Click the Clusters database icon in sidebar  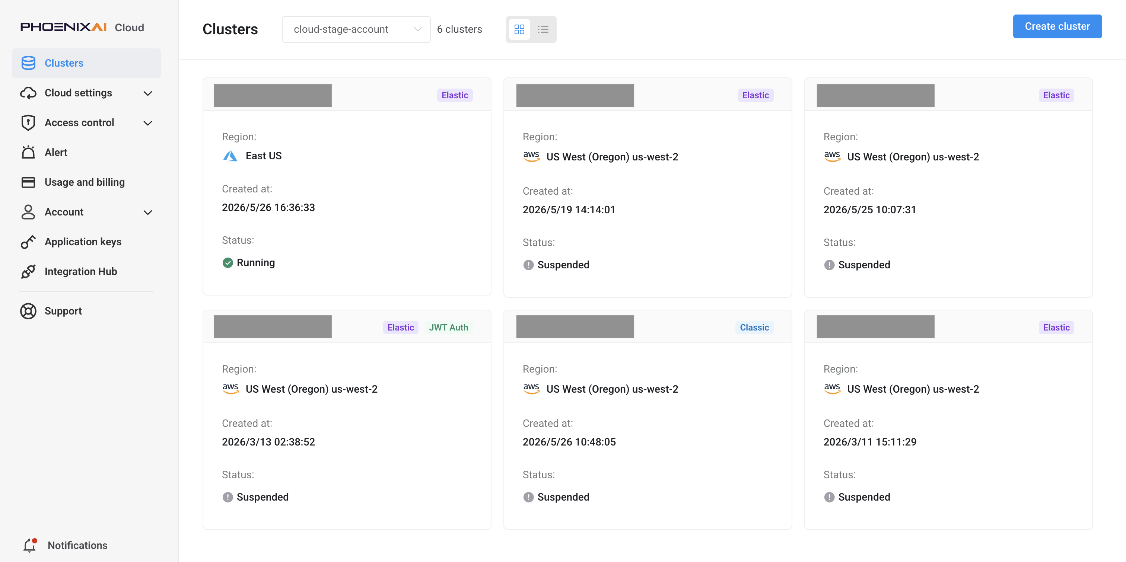point(28,63)
